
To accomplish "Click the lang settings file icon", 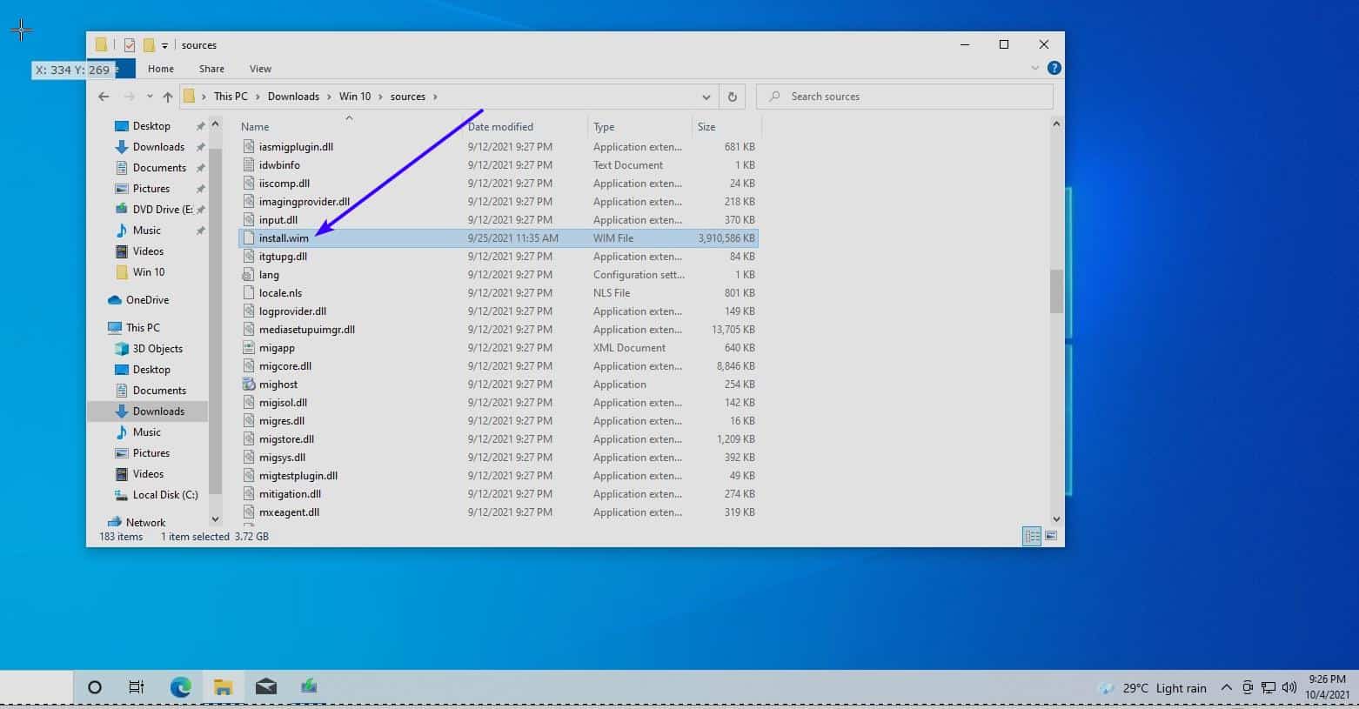I will pyautogui.click(x=249, y=275).
